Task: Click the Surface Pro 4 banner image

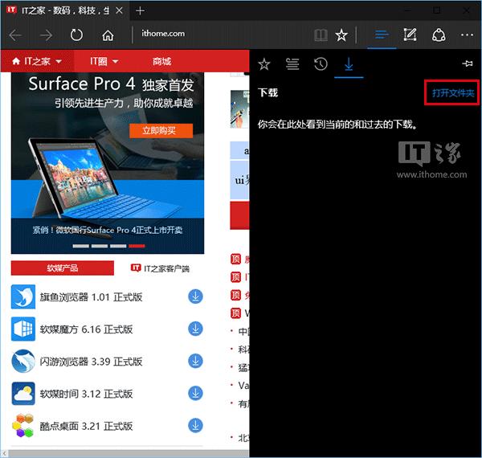Action: (x=108, y=163)
